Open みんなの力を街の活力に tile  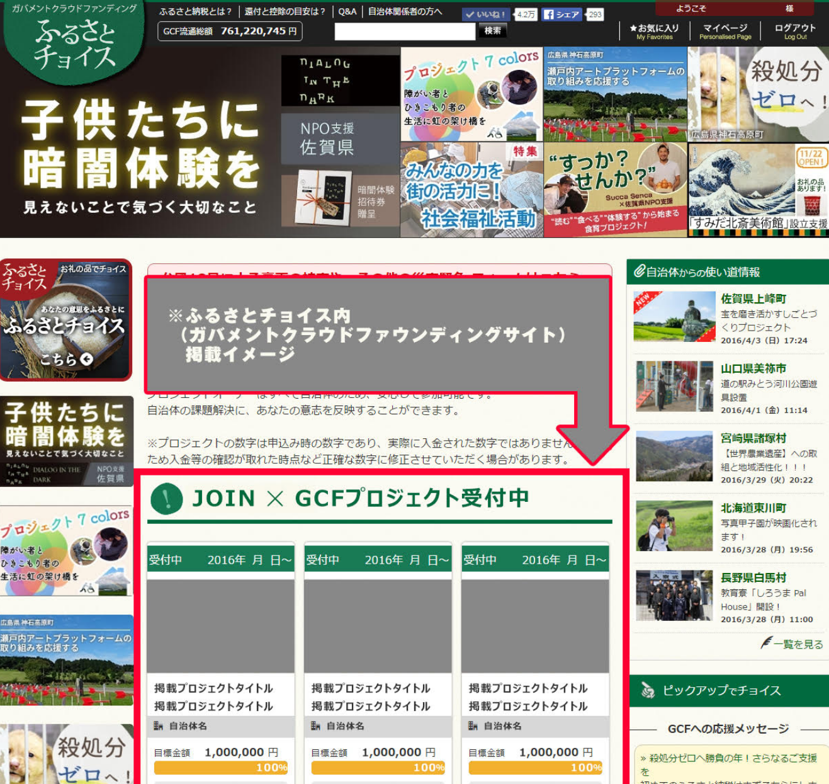pyautogui.click(x=471, y=190)
